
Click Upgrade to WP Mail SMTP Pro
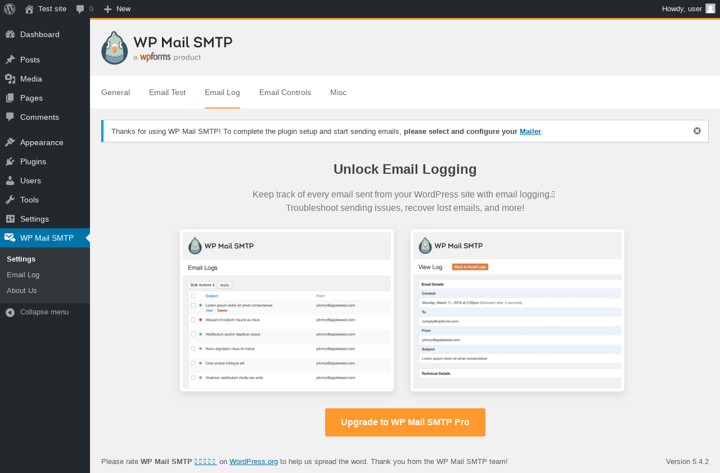point(405,422)
